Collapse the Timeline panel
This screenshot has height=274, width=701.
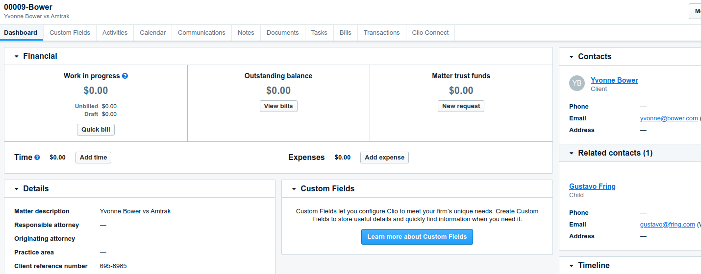(x=571, y=266)
